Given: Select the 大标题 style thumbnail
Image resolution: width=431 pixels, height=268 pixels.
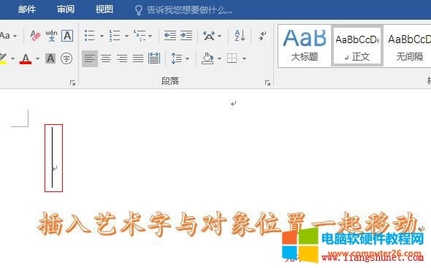Looking at the screenshot, I should click(305, 46).
